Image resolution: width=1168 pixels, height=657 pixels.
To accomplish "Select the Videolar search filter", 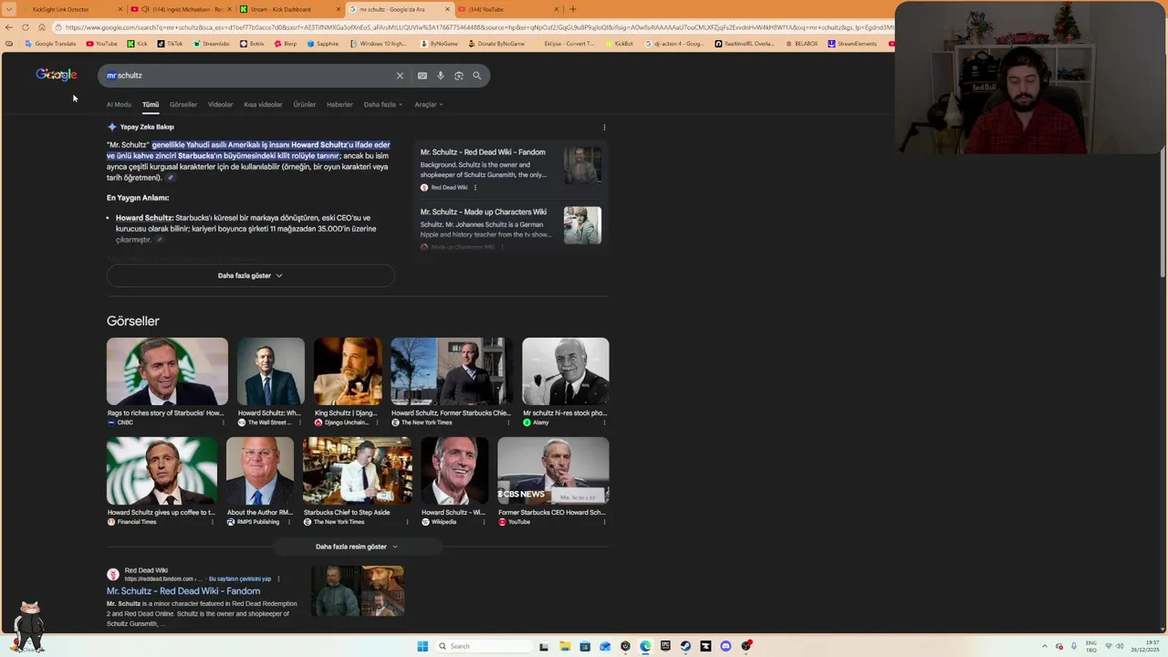I will [220, 105].
